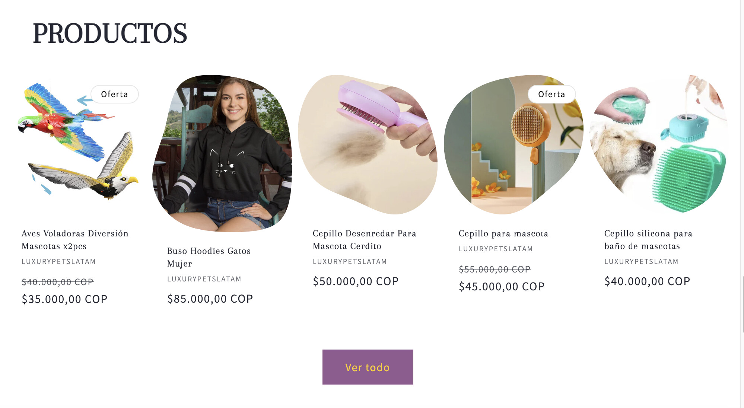Click the $85.000,00 COP hoodie price
Screen dimensions: 744x408
210,299
